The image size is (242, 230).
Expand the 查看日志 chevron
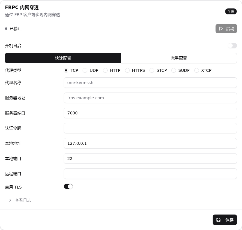10,200
